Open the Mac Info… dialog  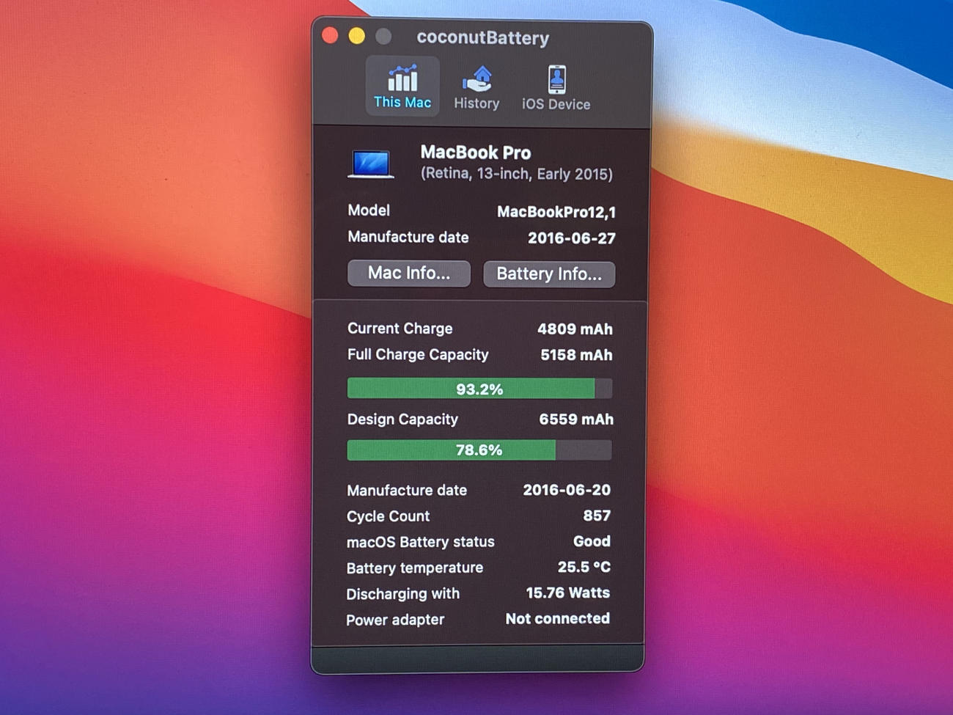coord(409,274)
